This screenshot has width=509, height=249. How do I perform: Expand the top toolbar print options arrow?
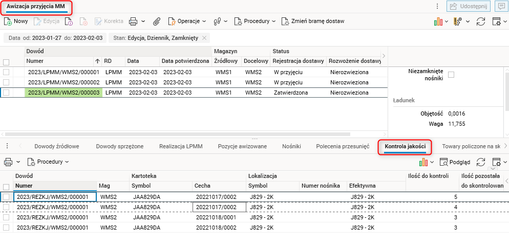point(143,21)
